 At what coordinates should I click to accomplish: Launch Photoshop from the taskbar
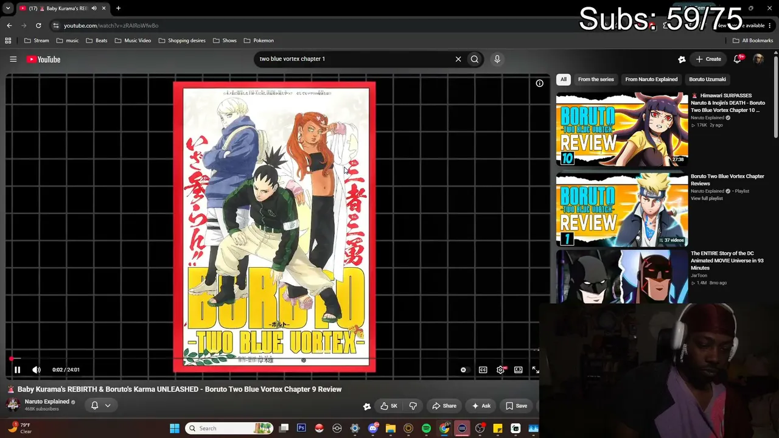301,428
